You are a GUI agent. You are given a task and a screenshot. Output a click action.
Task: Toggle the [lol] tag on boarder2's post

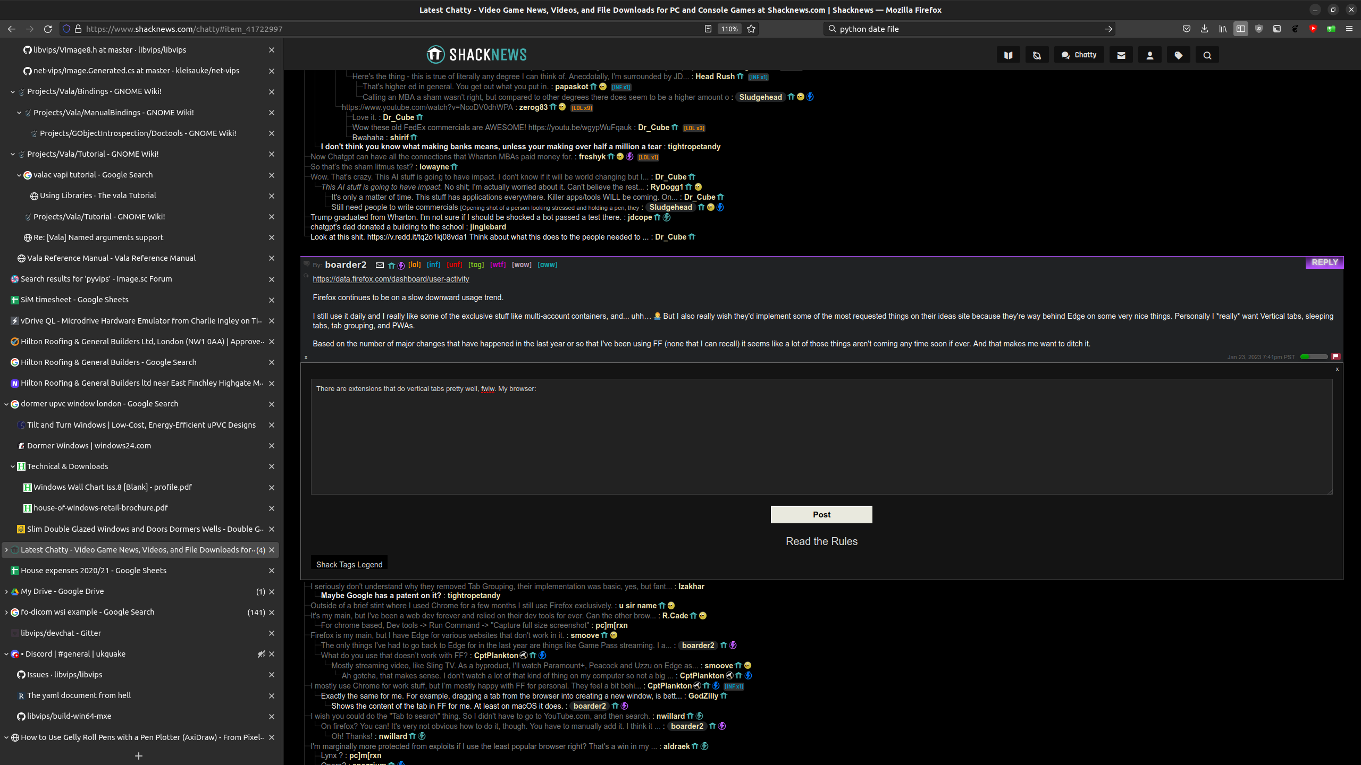pyautogui.click(x=414, y=265)
